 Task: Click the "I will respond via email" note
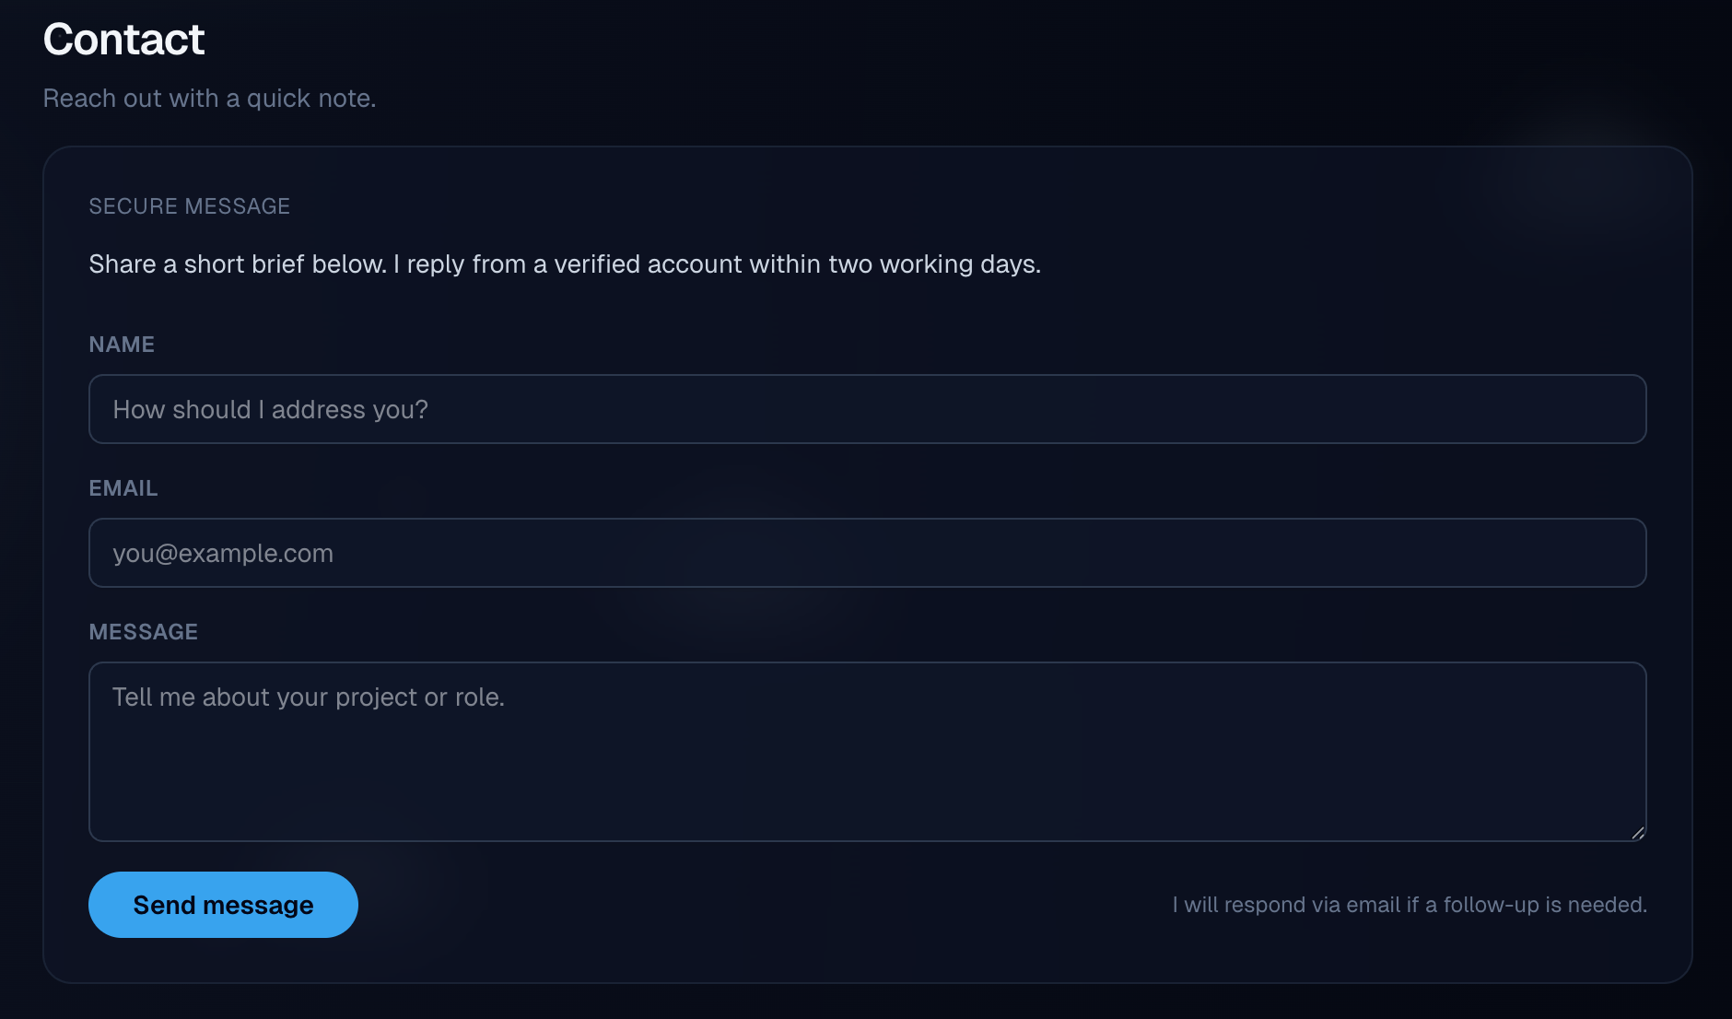pyautogui.click(x=1409, y=905)
